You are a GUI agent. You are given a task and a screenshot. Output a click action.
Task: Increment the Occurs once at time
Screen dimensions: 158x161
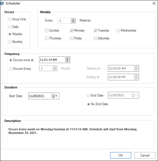point(67,58)
